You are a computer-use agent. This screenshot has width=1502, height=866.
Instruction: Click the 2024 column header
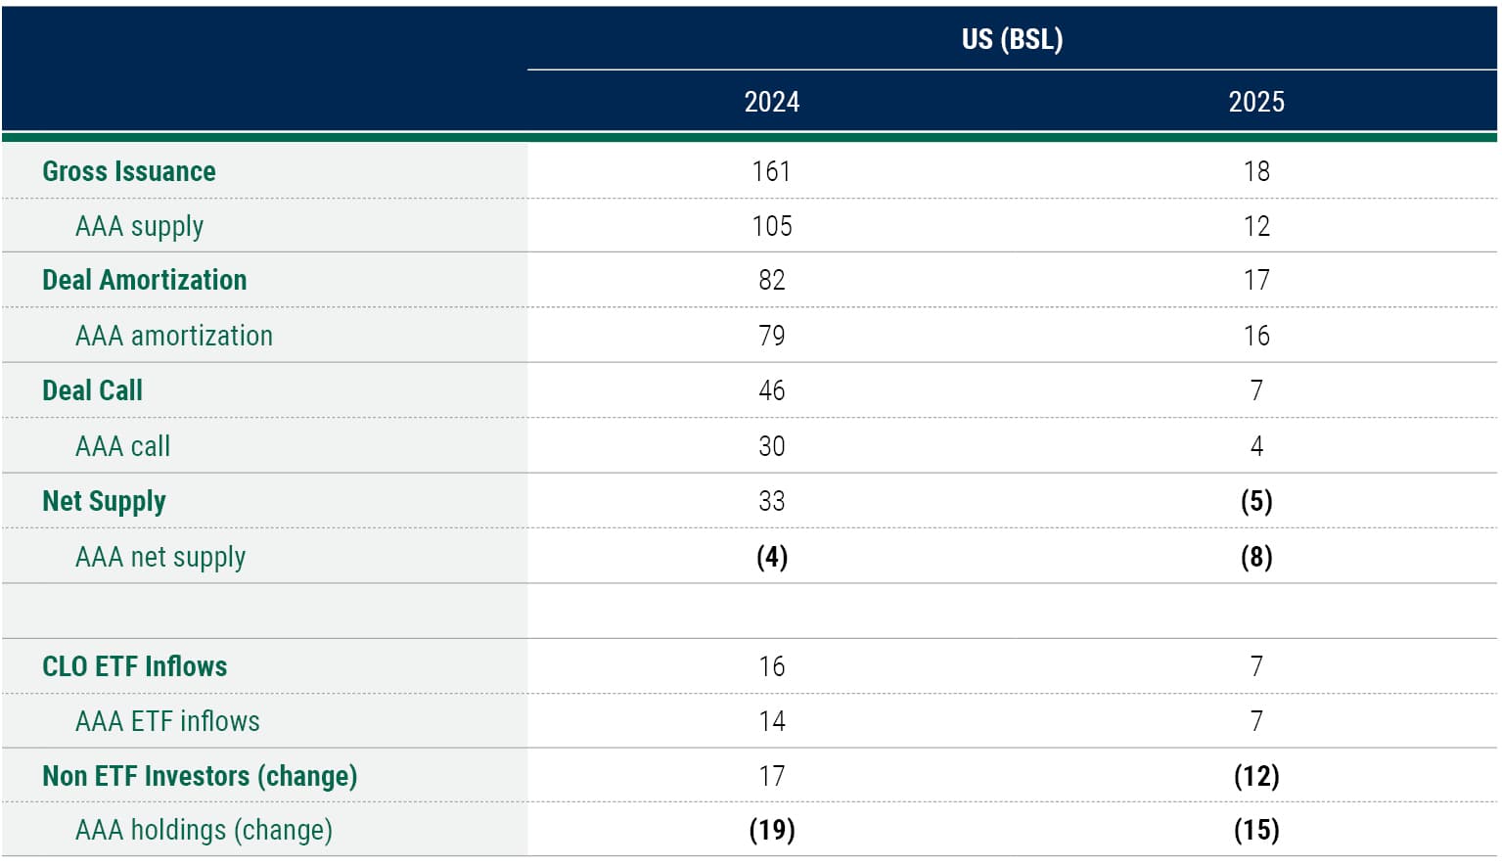[x=770, y=101]
